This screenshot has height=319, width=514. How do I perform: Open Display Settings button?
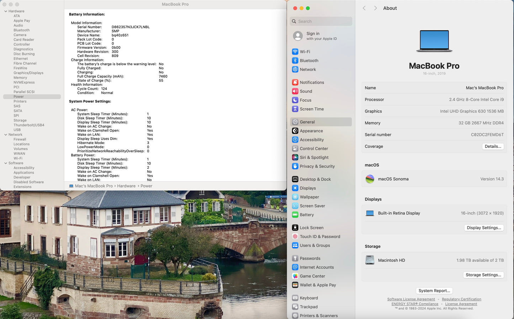click(483, 228)
